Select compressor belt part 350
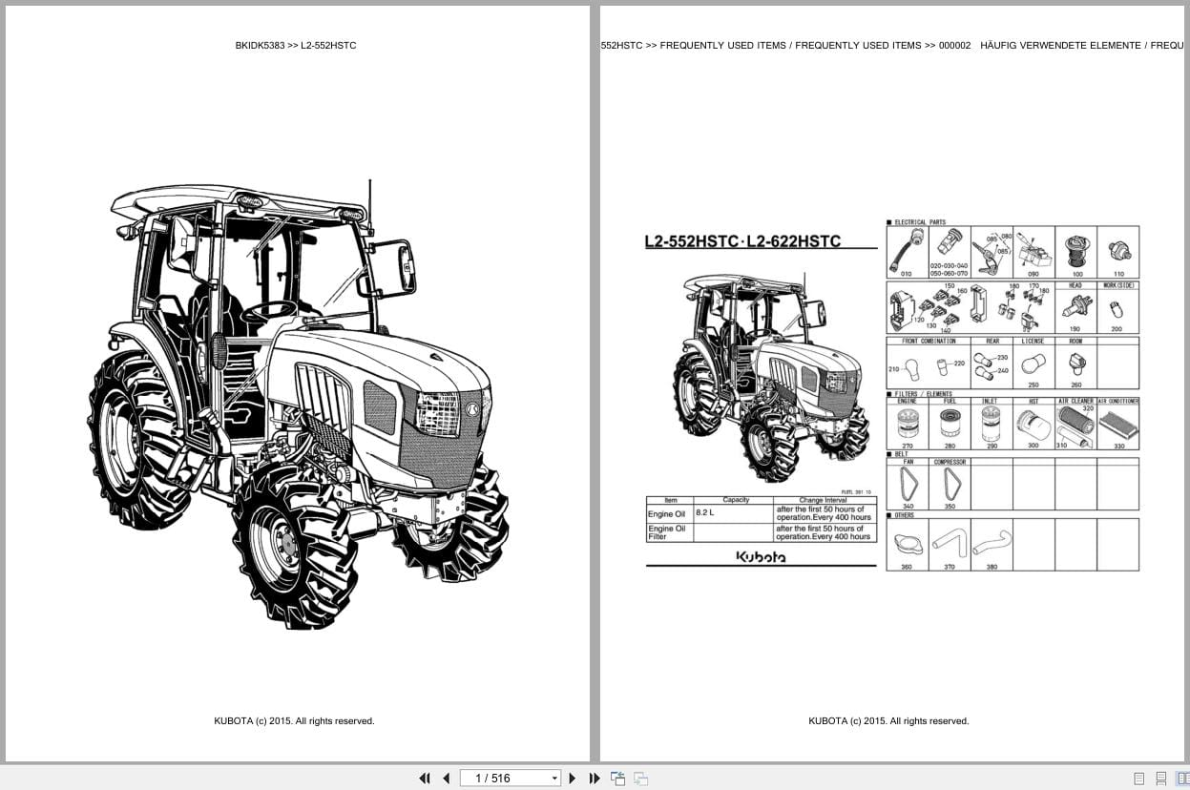 click(950, 487)
